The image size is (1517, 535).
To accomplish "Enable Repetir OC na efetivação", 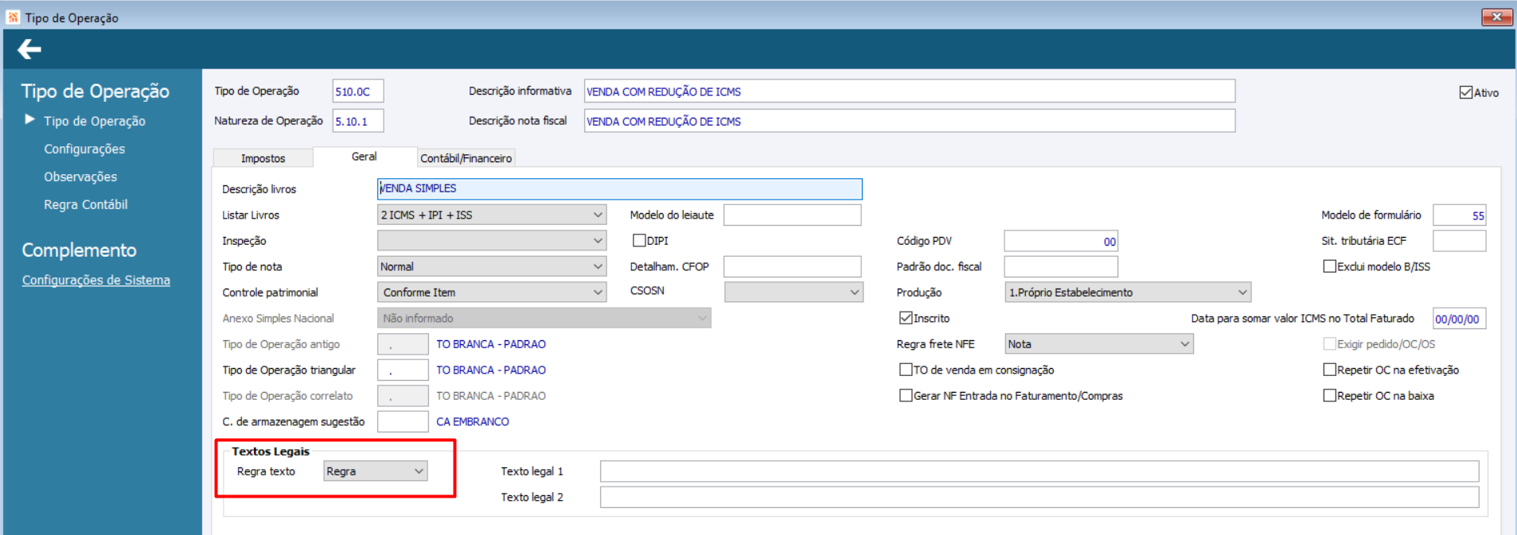I will coord(1329,370).
